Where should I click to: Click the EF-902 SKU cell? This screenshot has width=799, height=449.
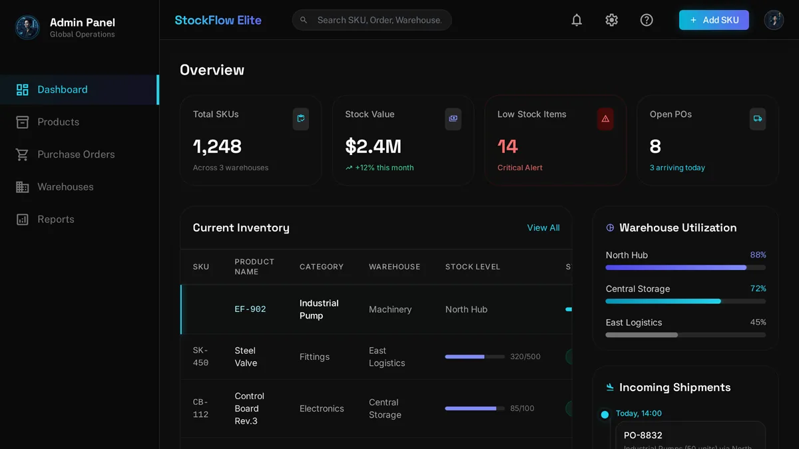click(x=250, y=309)
